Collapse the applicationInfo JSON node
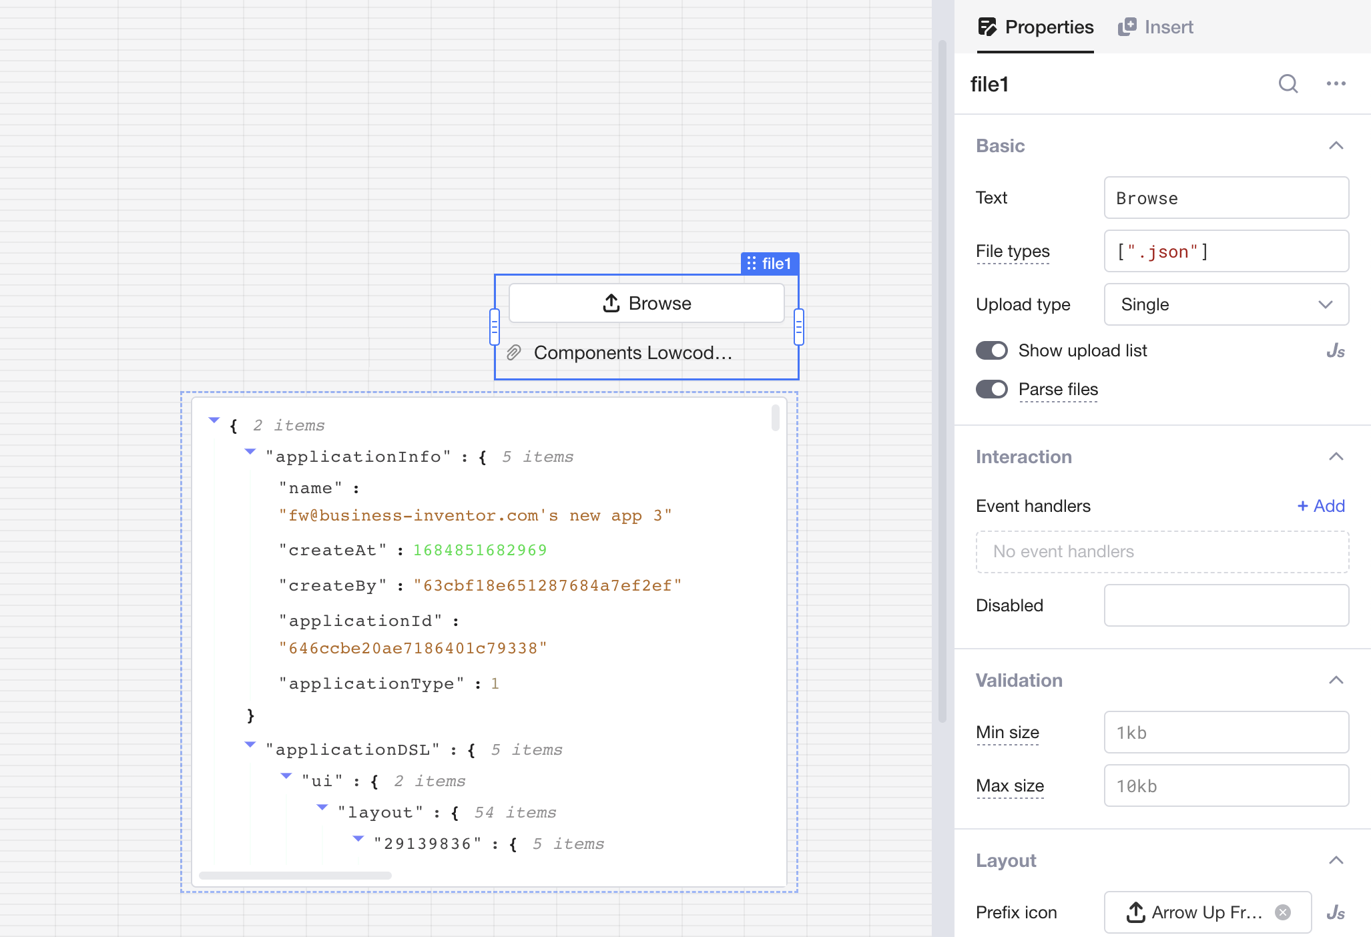This screenshot has width=1371, height=937. click(x=250, y=452)
